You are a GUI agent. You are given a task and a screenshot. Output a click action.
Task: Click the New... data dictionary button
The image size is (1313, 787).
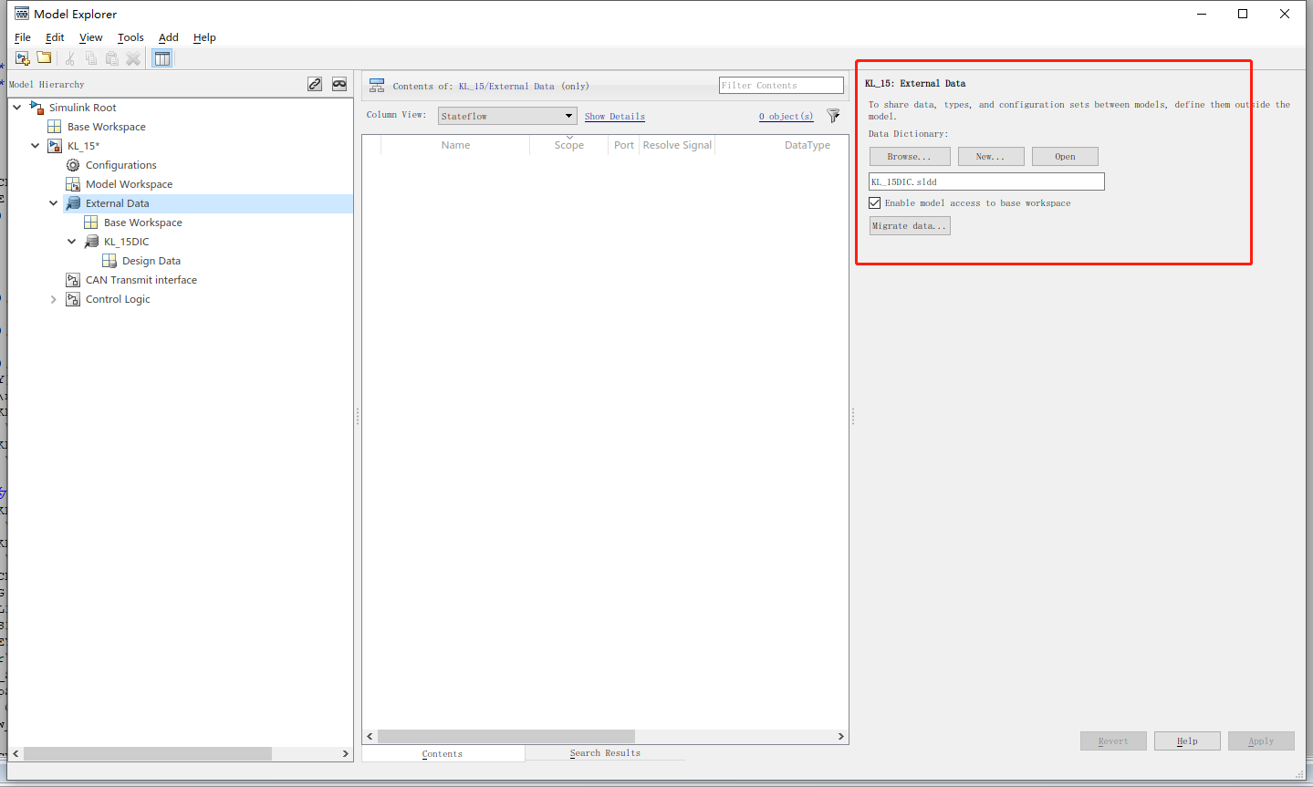click(991, 157)
